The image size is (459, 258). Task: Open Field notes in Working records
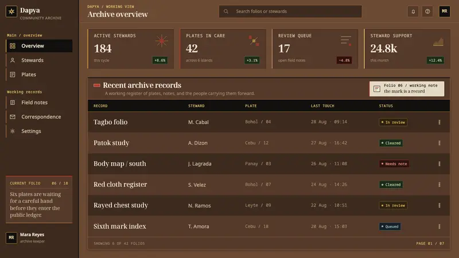[39, 103]
